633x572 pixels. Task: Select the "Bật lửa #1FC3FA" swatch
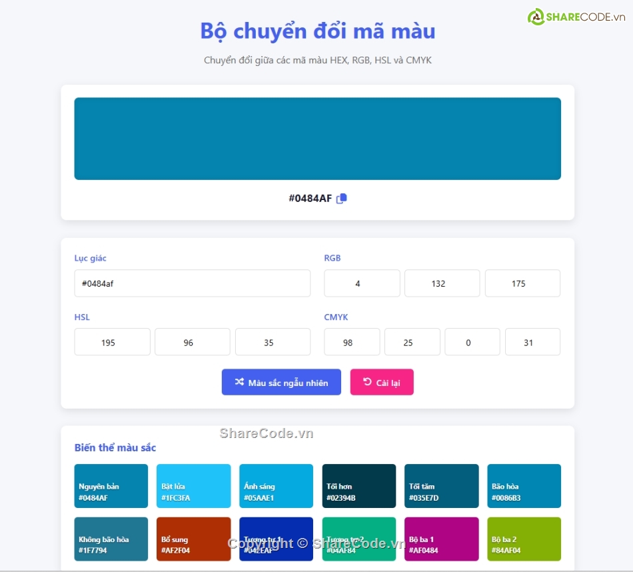click(x=193, y=486)
